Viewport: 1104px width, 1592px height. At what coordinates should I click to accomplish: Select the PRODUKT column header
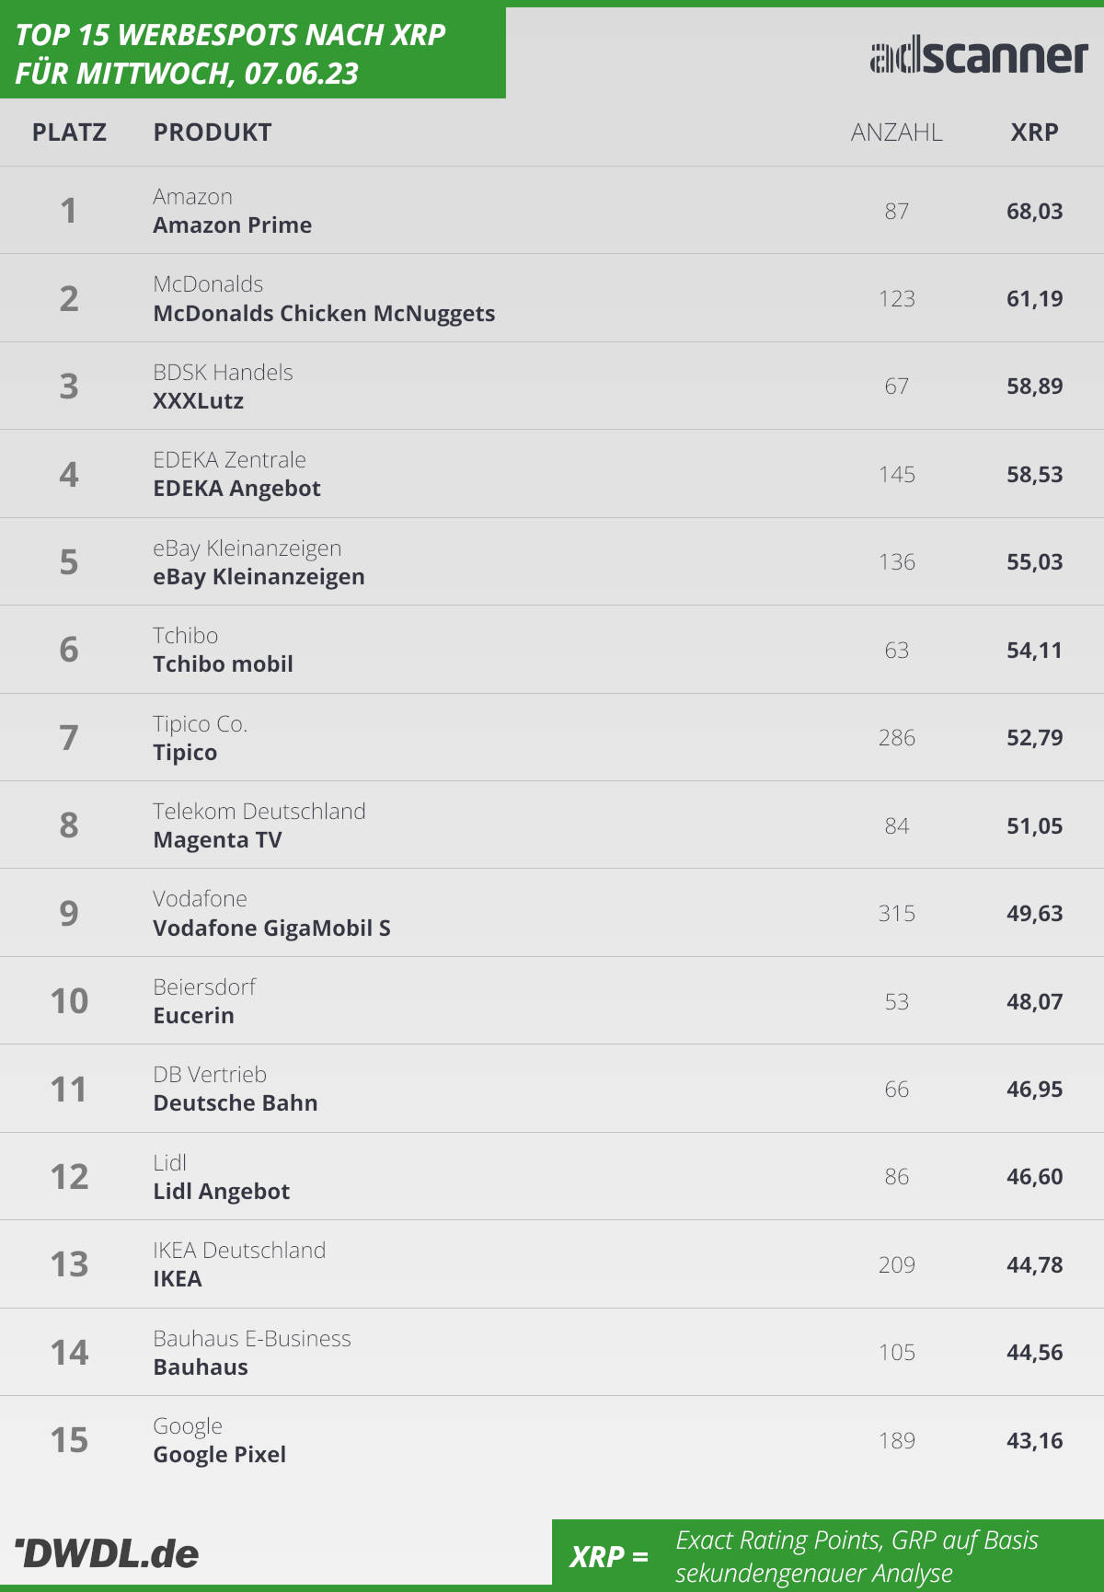213,133
